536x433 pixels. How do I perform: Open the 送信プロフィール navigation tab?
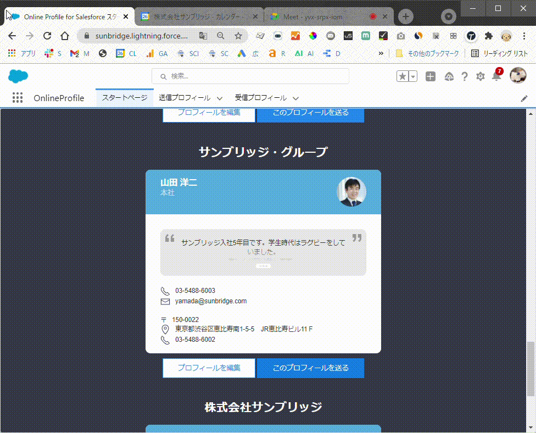pyautogui.click(x=185, y=98)
